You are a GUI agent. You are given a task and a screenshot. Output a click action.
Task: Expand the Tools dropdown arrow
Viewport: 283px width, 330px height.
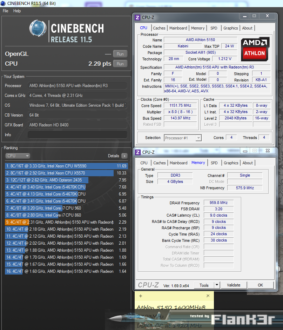(217, 285)
